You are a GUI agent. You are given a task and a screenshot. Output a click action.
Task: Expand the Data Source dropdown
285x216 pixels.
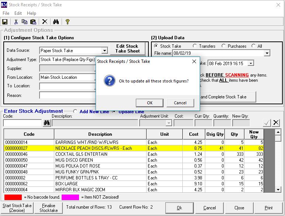point(104,51)
